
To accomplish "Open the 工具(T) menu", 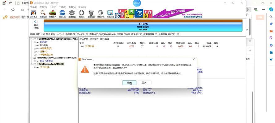I will [x=62, y=7].
